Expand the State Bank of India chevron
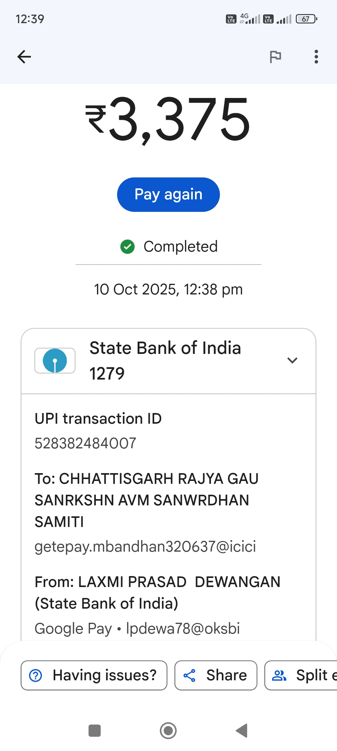Screen dimensions: 337x751 point(292,360)
